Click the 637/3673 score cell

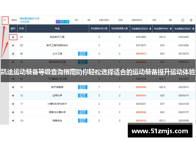click(141, 45)
